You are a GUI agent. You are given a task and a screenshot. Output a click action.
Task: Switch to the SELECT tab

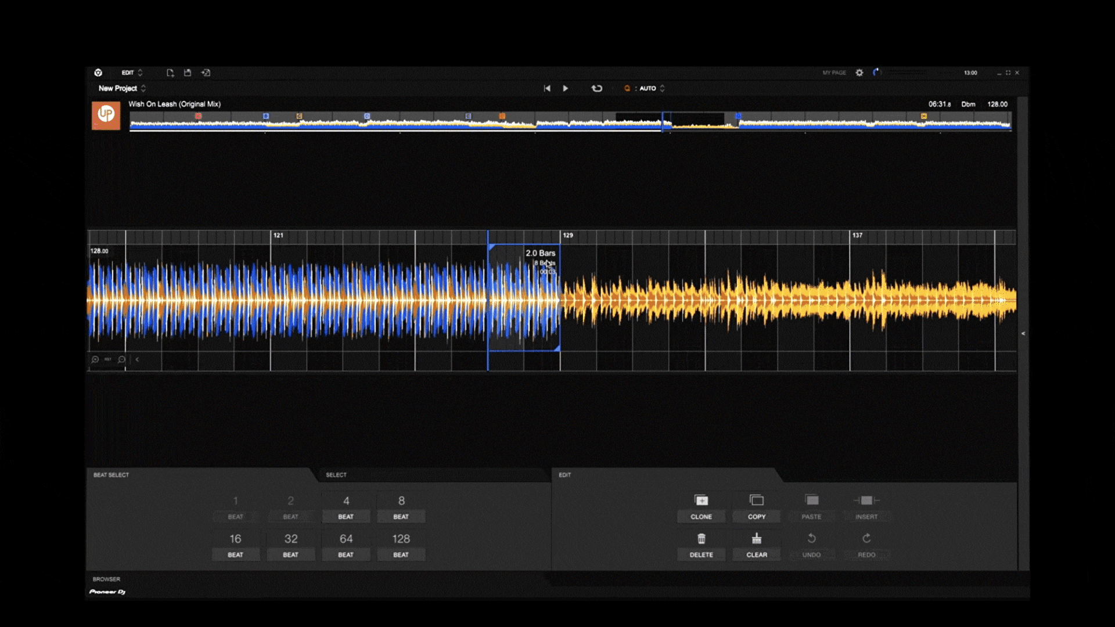coord(336,475)
